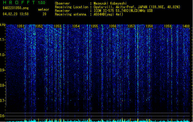Click the 0.6 kHz axis label

[2, 116]
